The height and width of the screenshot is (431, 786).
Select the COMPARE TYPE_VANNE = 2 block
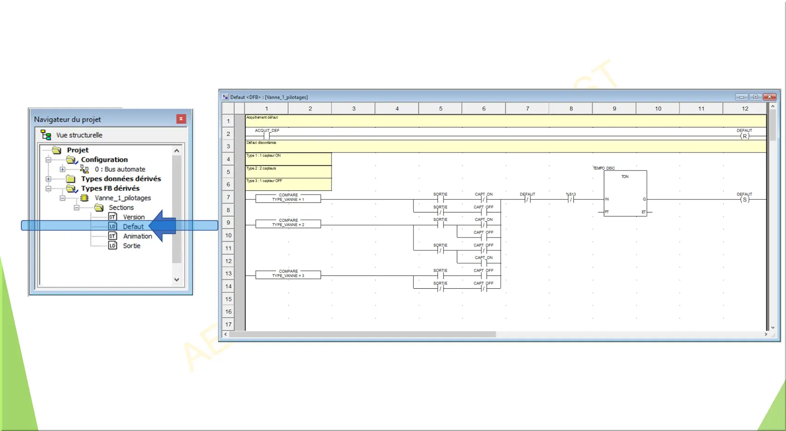(x=288, y=223)
